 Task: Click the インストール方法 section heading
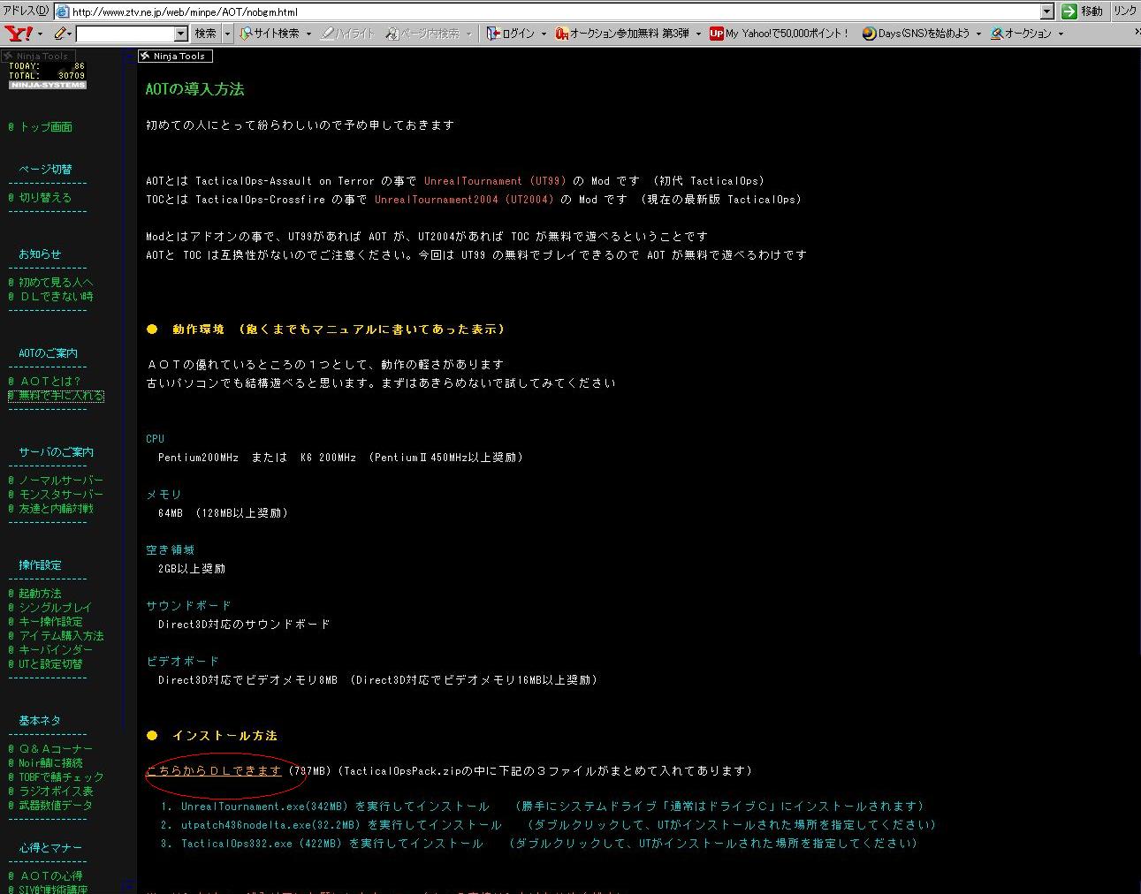pos(224,736)
